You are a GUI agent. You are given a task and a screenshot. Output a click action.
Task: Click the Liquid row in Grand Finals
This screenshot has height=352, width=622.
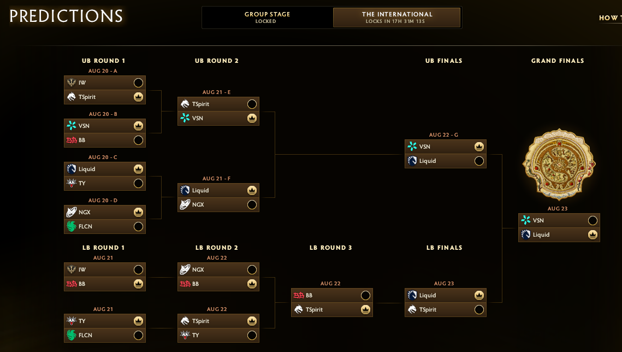coord(559,234)
